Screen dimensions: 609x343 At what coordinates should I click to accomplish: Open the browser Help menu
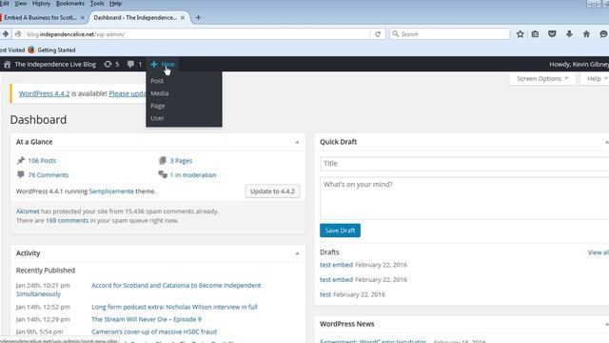pos(115,4)
